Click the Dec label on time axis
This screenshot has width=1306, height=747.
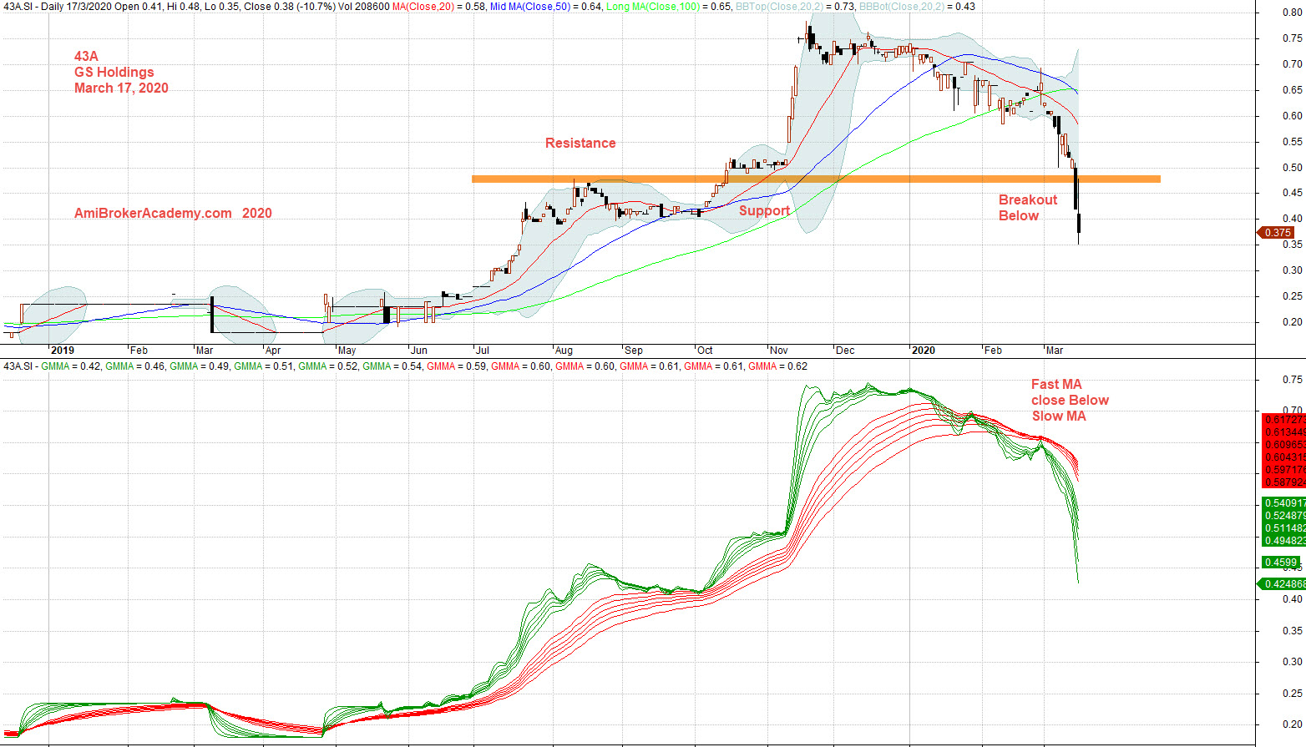(x=845, y=351)
